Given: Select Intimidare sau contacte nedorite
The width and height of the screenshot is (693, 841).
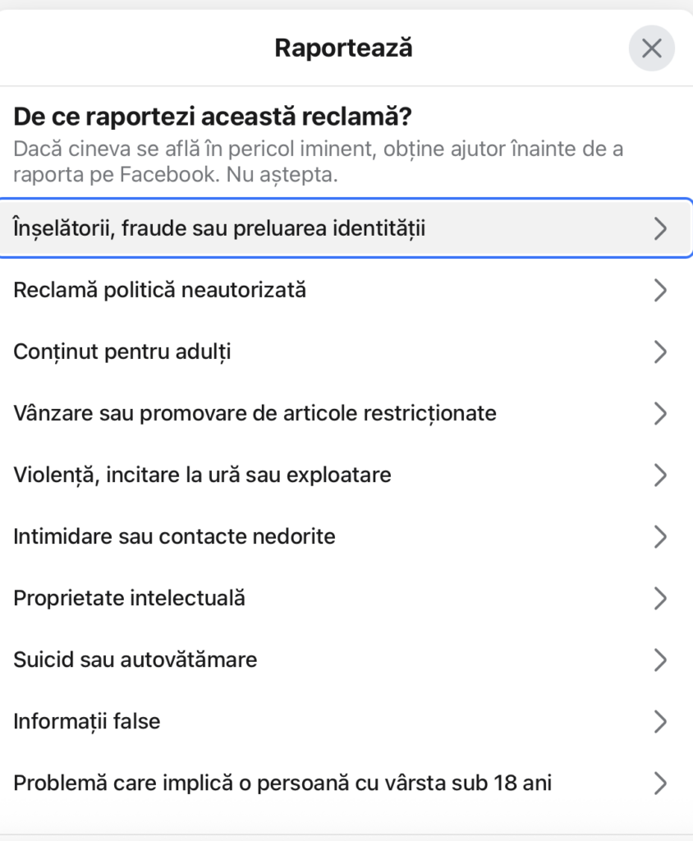Looking at the screenshot, I should point(346,536).
